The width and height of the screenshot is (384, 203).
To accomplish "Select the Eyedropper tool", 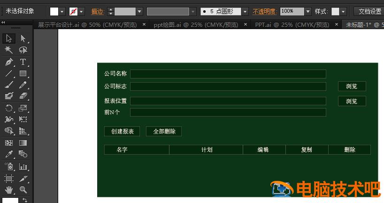I will tap(8, 154).
